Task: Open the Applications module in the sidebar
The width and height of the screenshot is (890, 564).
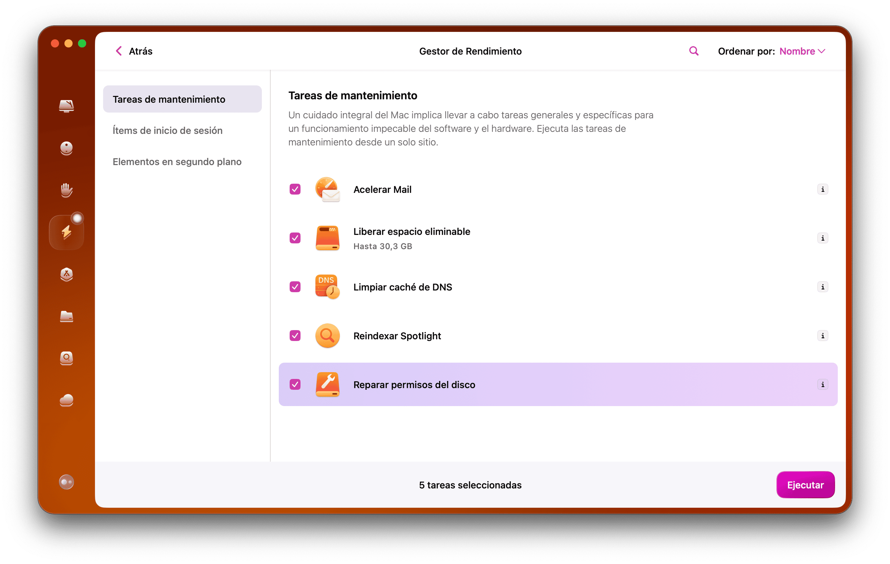Action: coord(66,275)
